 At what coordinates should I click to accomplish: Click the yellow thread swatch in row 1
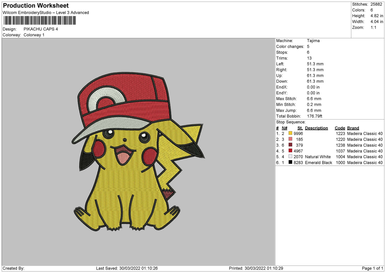(x=290, y=133)
